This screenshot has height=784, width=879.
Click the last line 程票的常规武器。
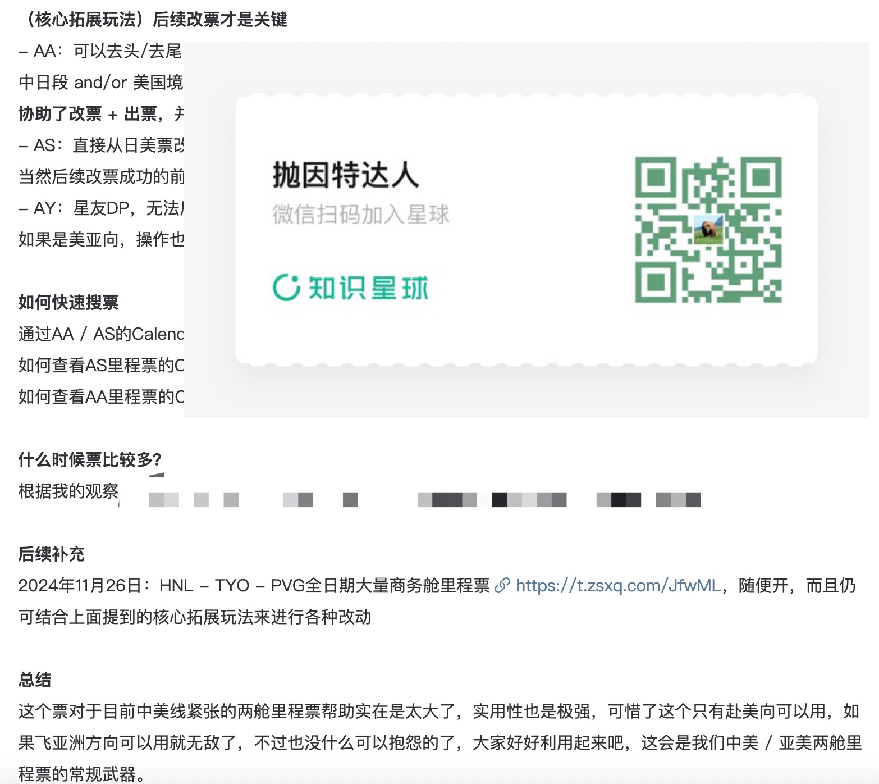coord(83,774)
